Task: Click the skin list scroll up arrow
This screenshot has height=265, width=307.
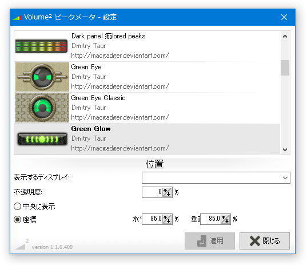Action: click(x=285, y=36)
